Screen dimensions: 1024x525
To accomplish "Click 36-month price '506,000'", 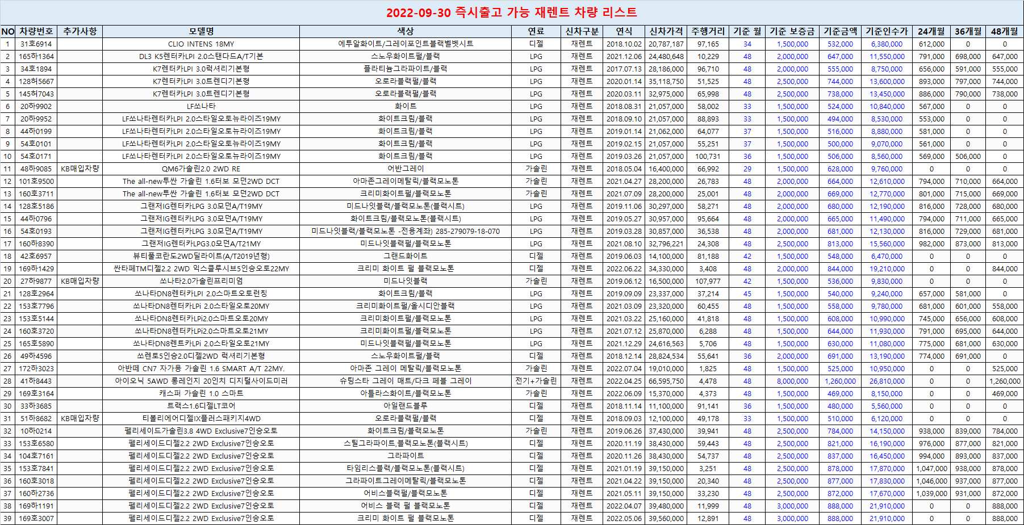I will coord(968,156).
